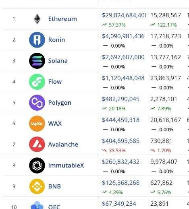
Task: Click the Avalanche 35.53% downtrend indicator
Action: 114,151
